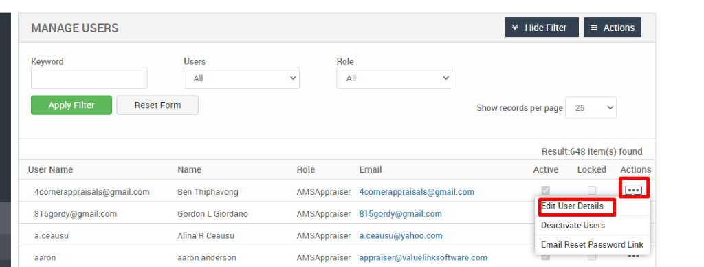Toggle Locked checkbox for Ben Thiphavong

(x=592, y=191)
